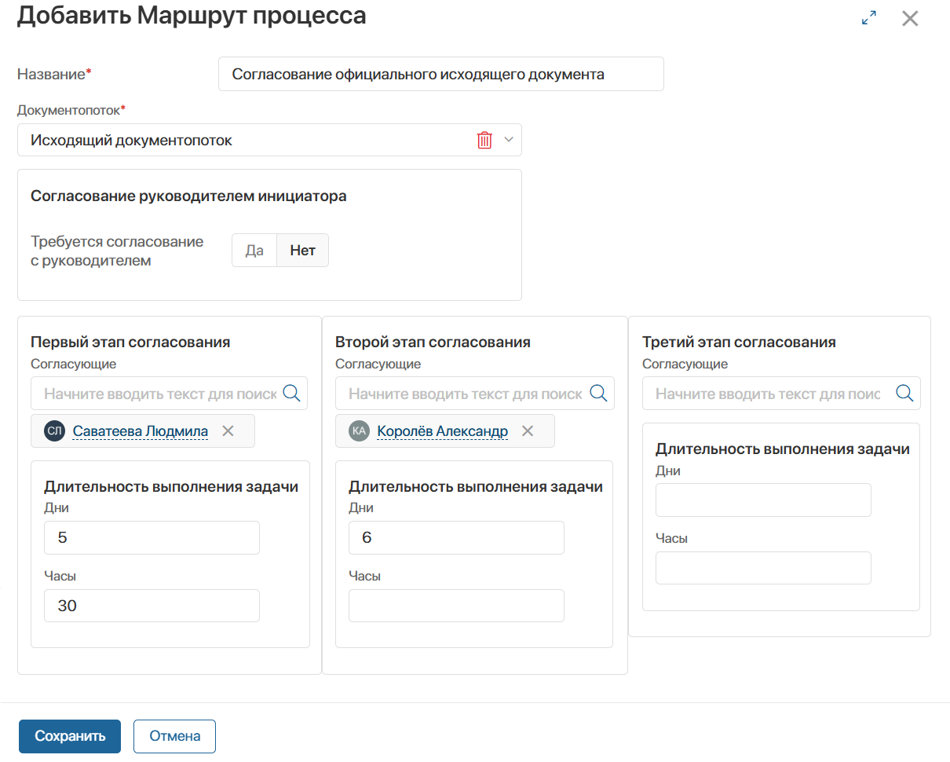The image size is (950, 762).
Task: Click the Отмена button
Action: click(174, 736)
